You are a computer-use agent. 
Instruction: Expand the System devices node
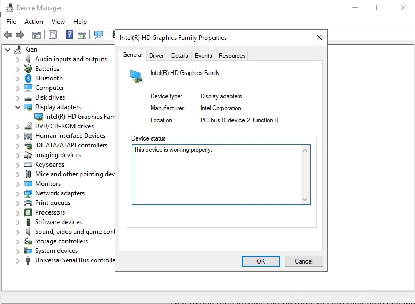[18, 251]
